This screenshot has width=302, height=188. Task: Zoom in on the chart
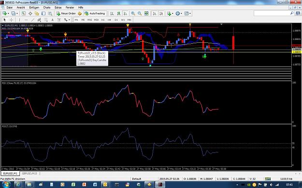(133, 13)
